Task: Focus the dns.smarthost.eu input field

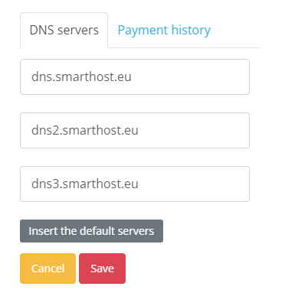Action: pos(135,77)
